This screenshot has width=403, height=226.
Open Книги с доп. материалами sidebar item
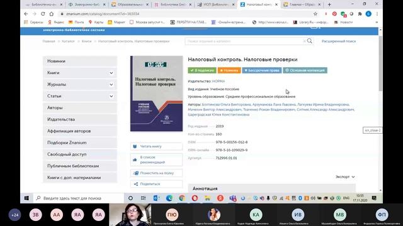point(80,178)
